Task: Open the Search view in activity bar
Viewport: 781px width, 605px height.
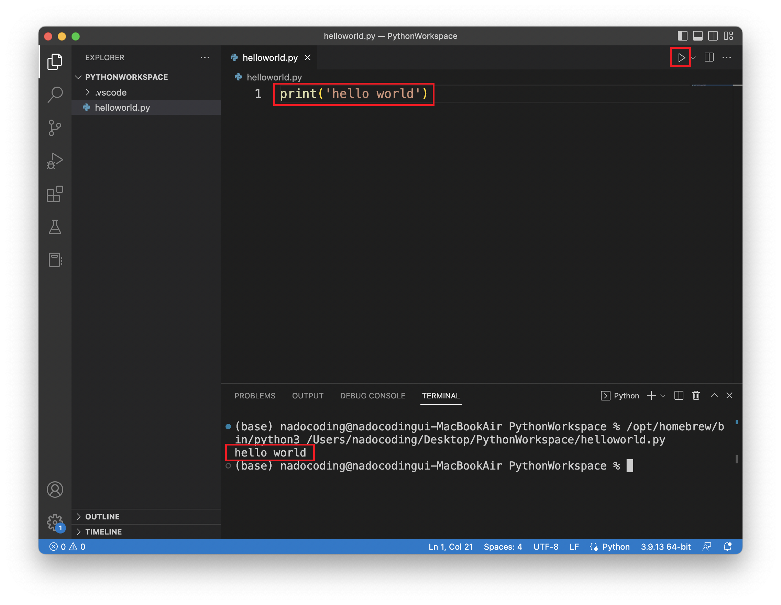Action: (x=55, y=95)
